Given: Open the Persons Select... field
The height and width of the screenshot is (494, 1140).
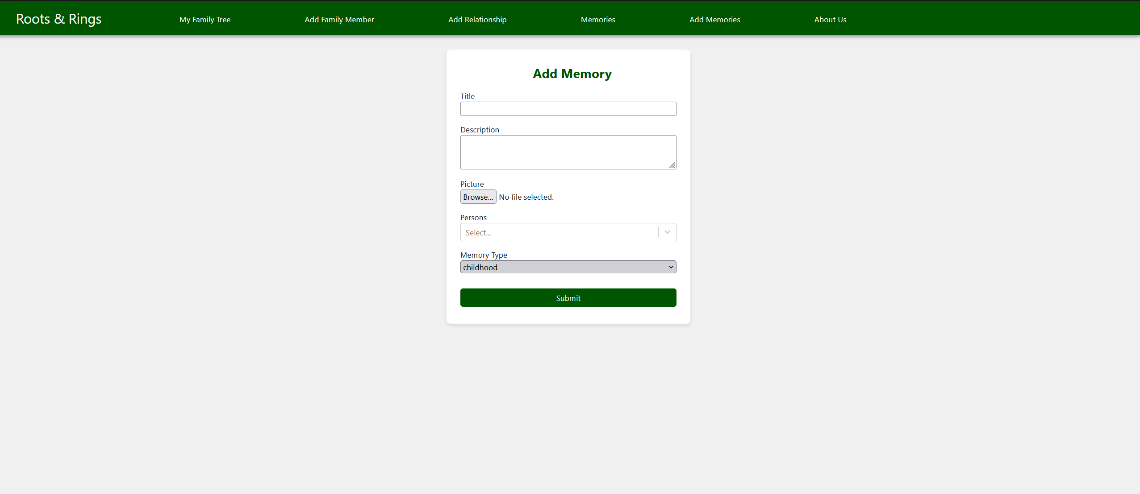Looking at the screenshot, I should click(558, 232).
